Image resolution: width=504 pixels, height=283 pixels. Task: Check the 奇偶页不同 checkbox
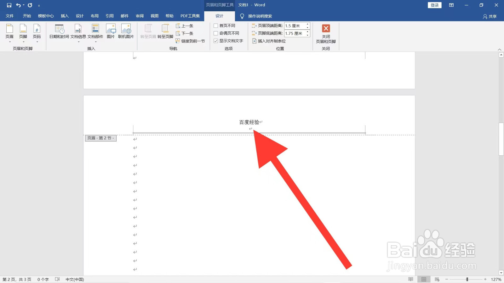click(216, 33)
